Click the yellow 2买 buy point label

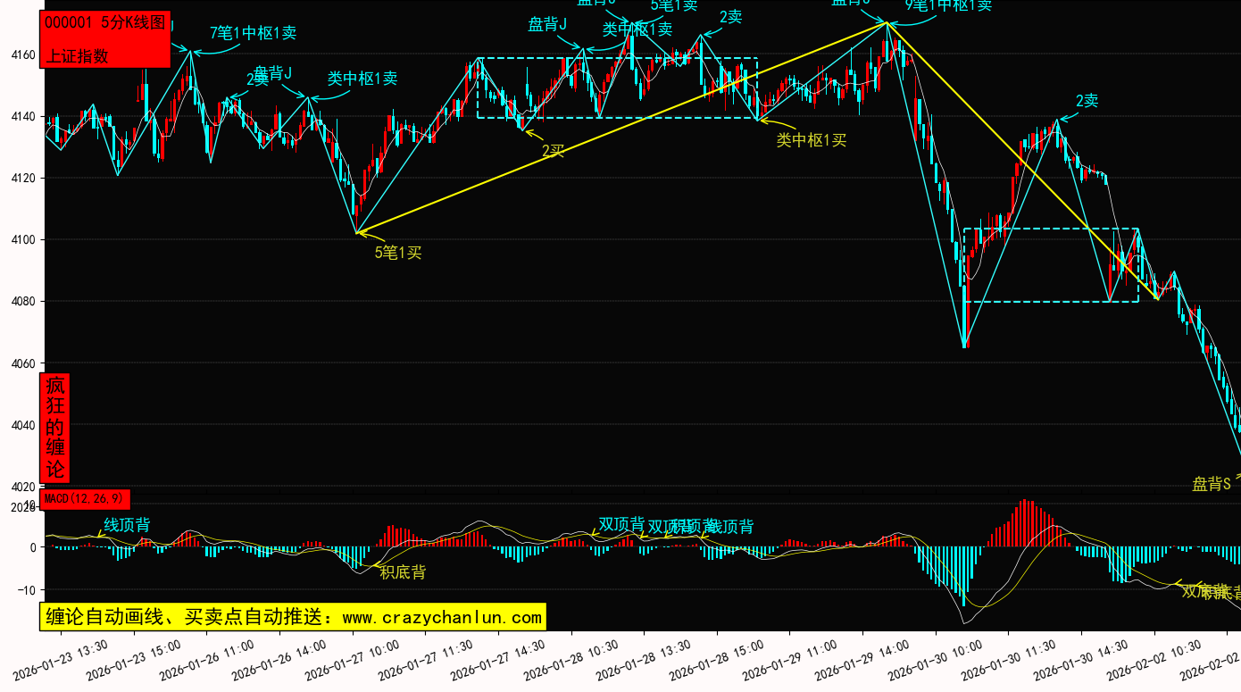pos(554,151)
